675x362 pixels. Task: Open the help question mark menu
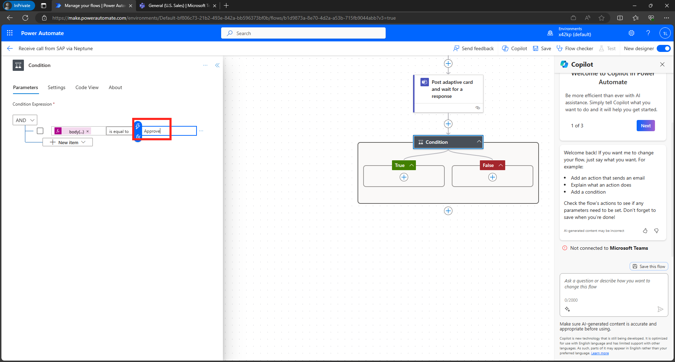click(648, 33)
